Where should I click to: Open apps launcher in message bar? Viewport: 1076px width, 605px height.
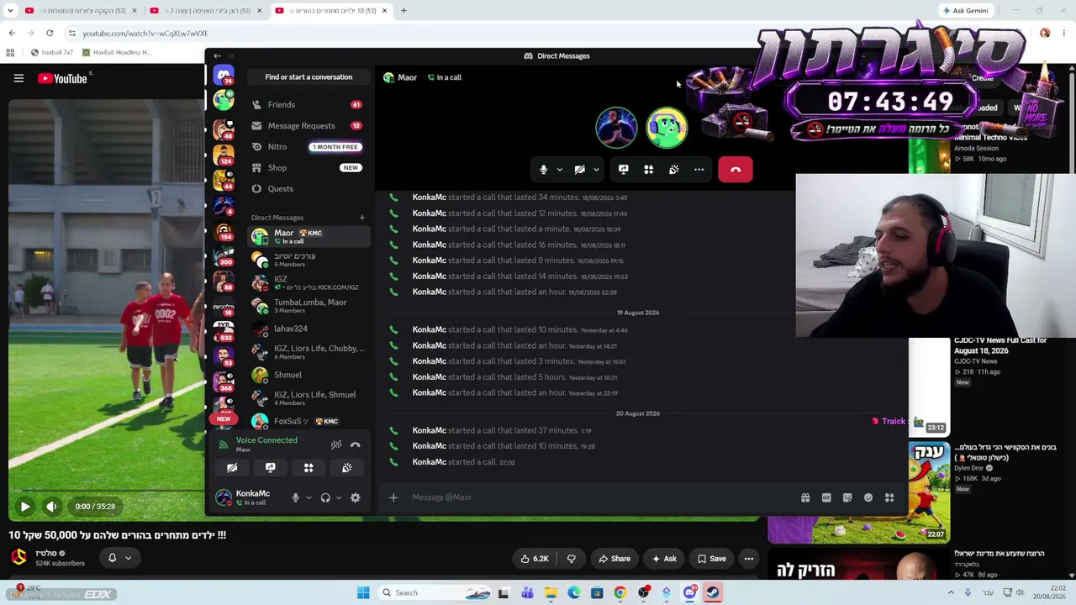click(x=889, y=497)
